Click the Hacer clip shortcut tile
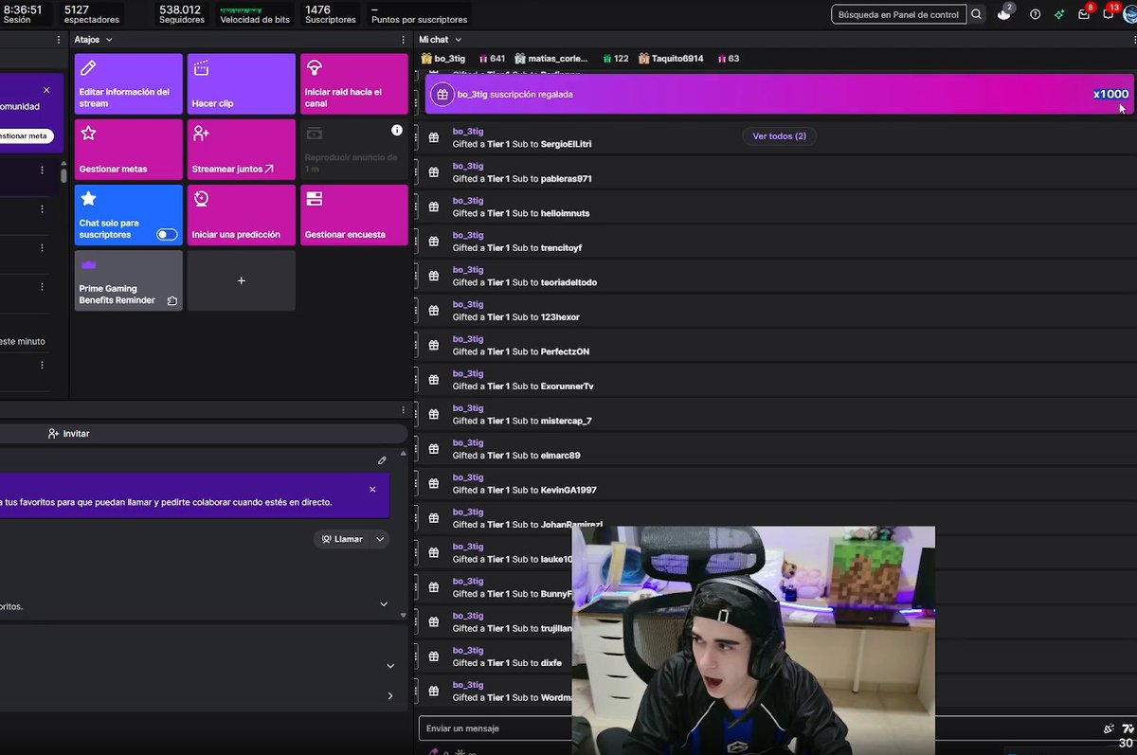The image size is (1137, 755). point(242,83)
